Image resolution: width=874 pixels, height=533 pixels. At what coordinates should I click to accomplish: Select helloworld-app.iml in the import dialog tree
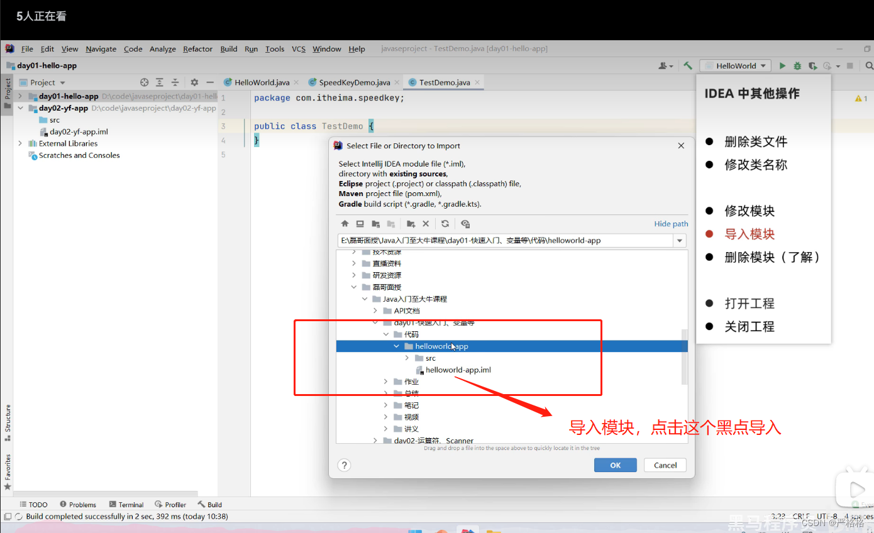[x=458, y=370]
